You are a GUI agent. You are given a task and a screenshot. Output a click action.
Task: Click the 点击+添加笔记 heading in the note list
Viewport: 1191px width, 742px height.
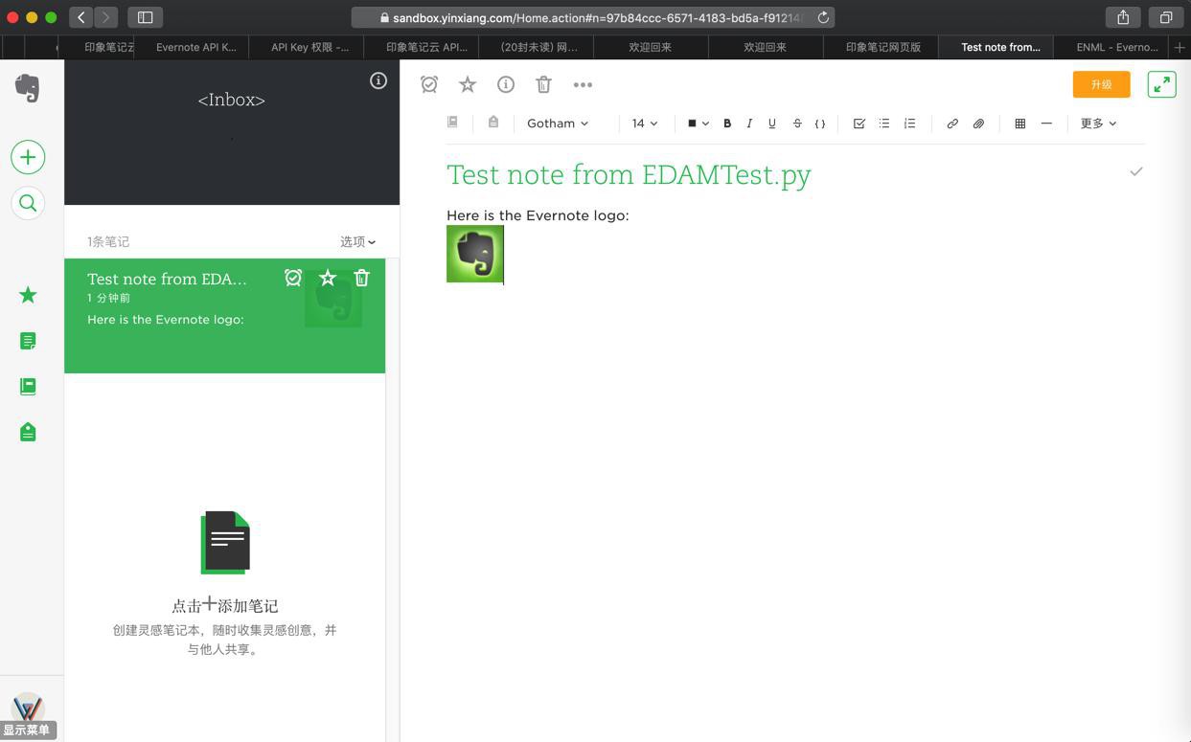click(x=224, y=605)
